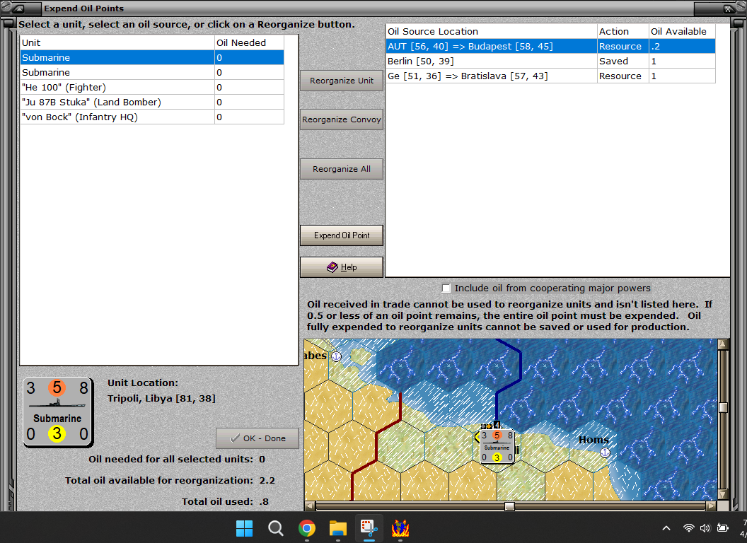Launch the World in Flames game from taskbar
The width and height of the screenshot is (747, 543).
[x=400, y=528]
